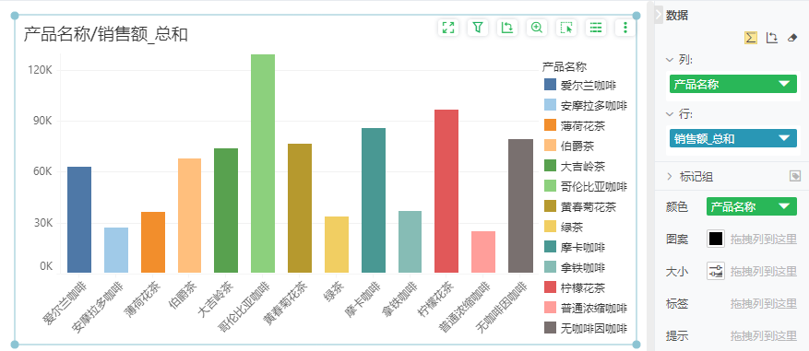Click the tag icon beside 标记组

795,177
